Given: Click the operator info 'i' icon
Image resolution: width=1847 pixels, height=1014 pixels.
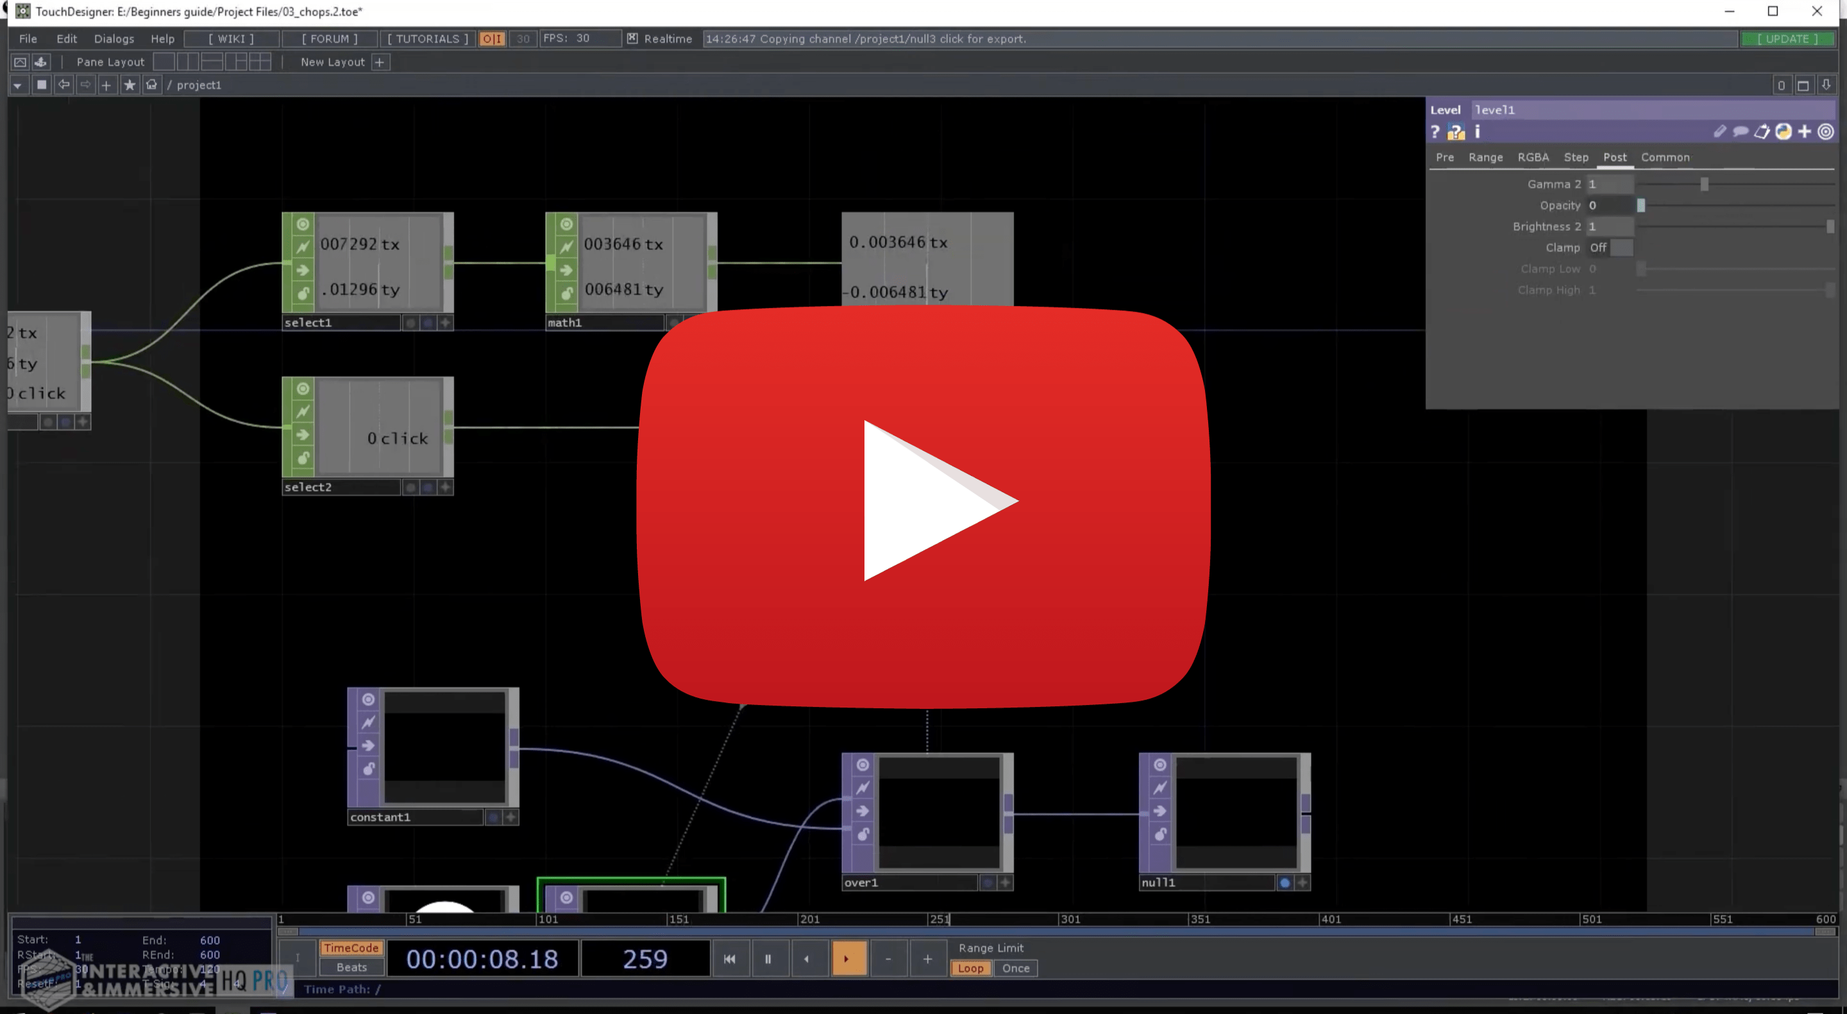Looking at the screenshot, I should pyautogui.click(x=1477, y=132).
